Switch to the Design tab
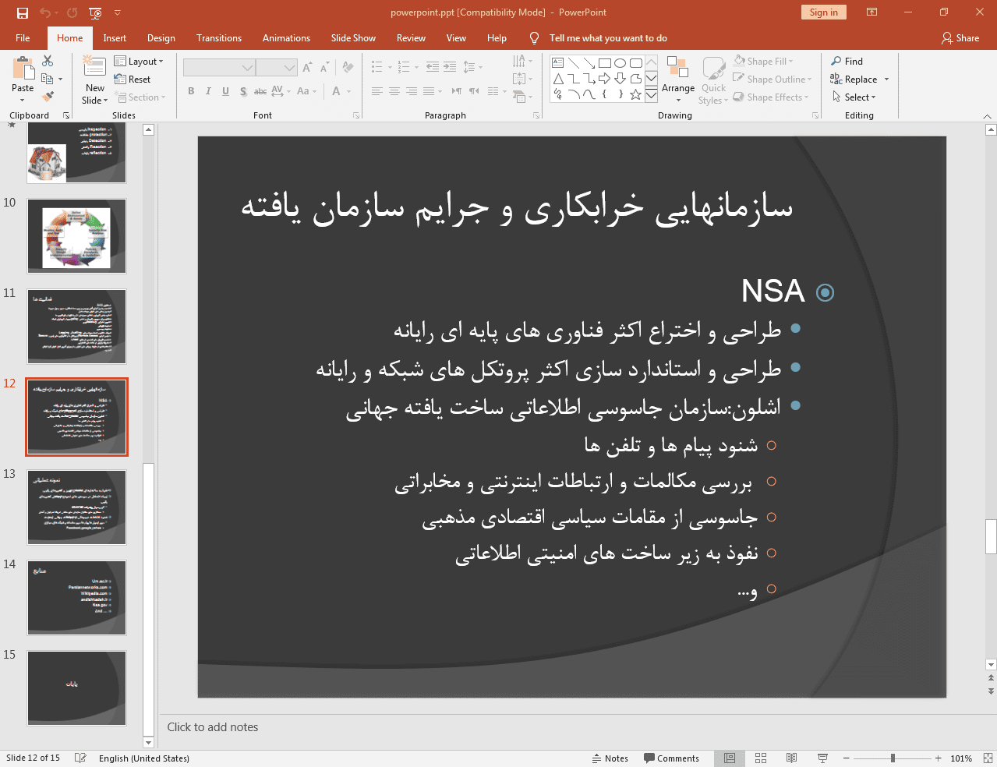Screen dimensions: 997x767 (161, 37)
